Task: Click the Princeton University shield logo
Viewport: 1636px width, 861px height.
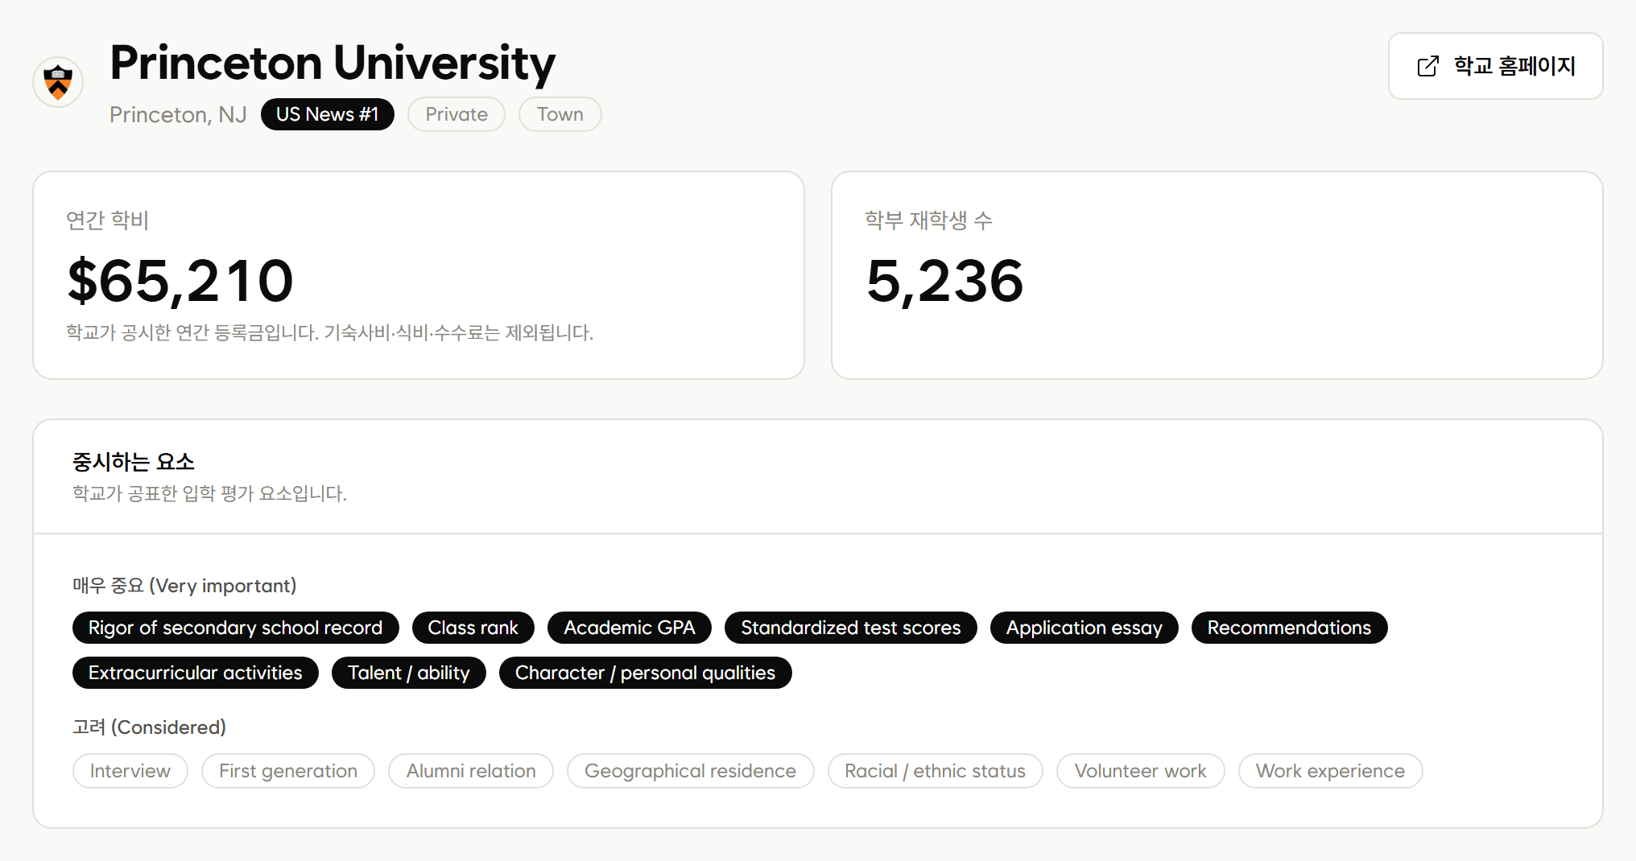Action: click(58, 82)
